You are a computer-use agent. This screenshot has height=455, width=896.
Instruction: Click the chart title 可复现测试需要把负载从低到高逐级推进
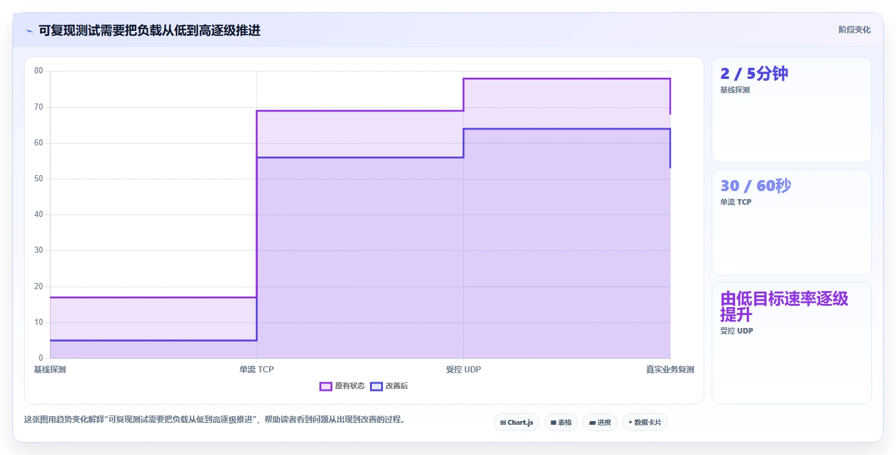click(149, 30)
